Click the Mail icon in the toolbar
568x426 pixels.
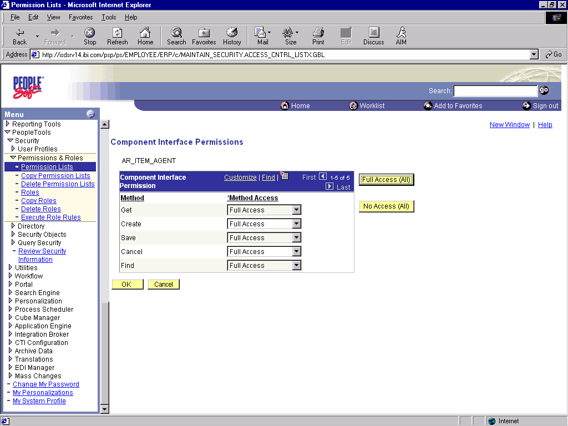click(261, 35)
